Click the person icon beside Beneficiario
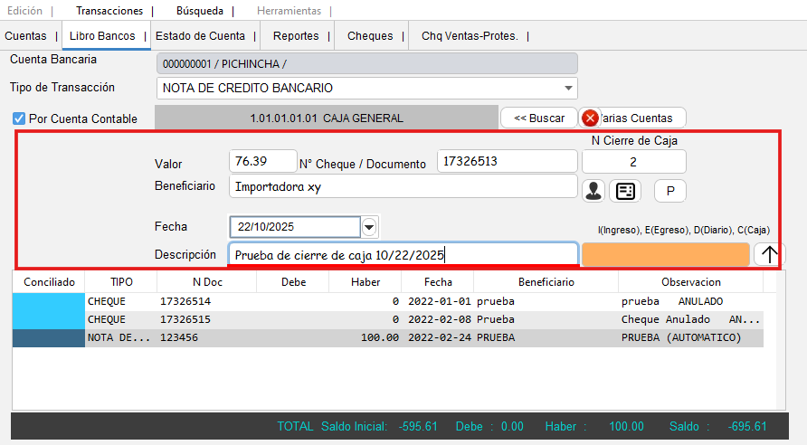 [593, 190]
